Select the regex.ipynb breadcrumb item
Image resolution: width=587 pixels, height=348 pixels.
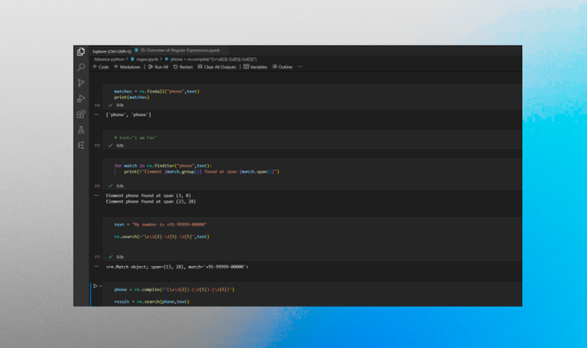(x=144, y=60)
